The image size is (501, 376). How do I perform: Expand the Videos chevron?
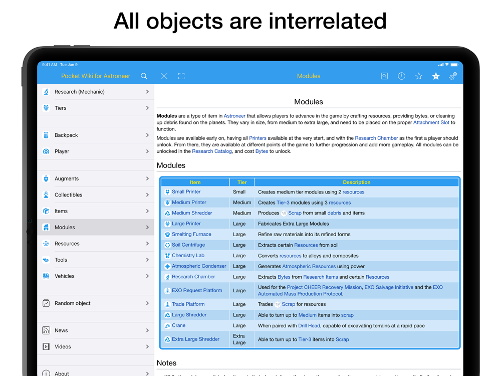click(x=147, y=346)
